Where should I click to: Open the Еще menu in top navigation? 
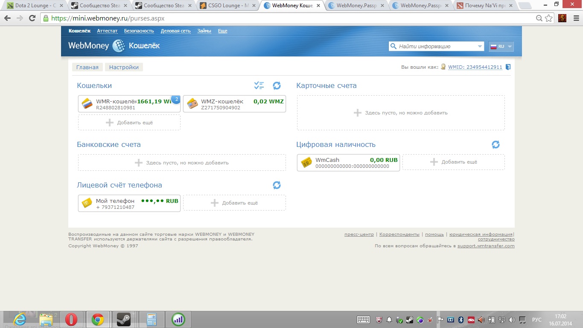pos(223,31)
